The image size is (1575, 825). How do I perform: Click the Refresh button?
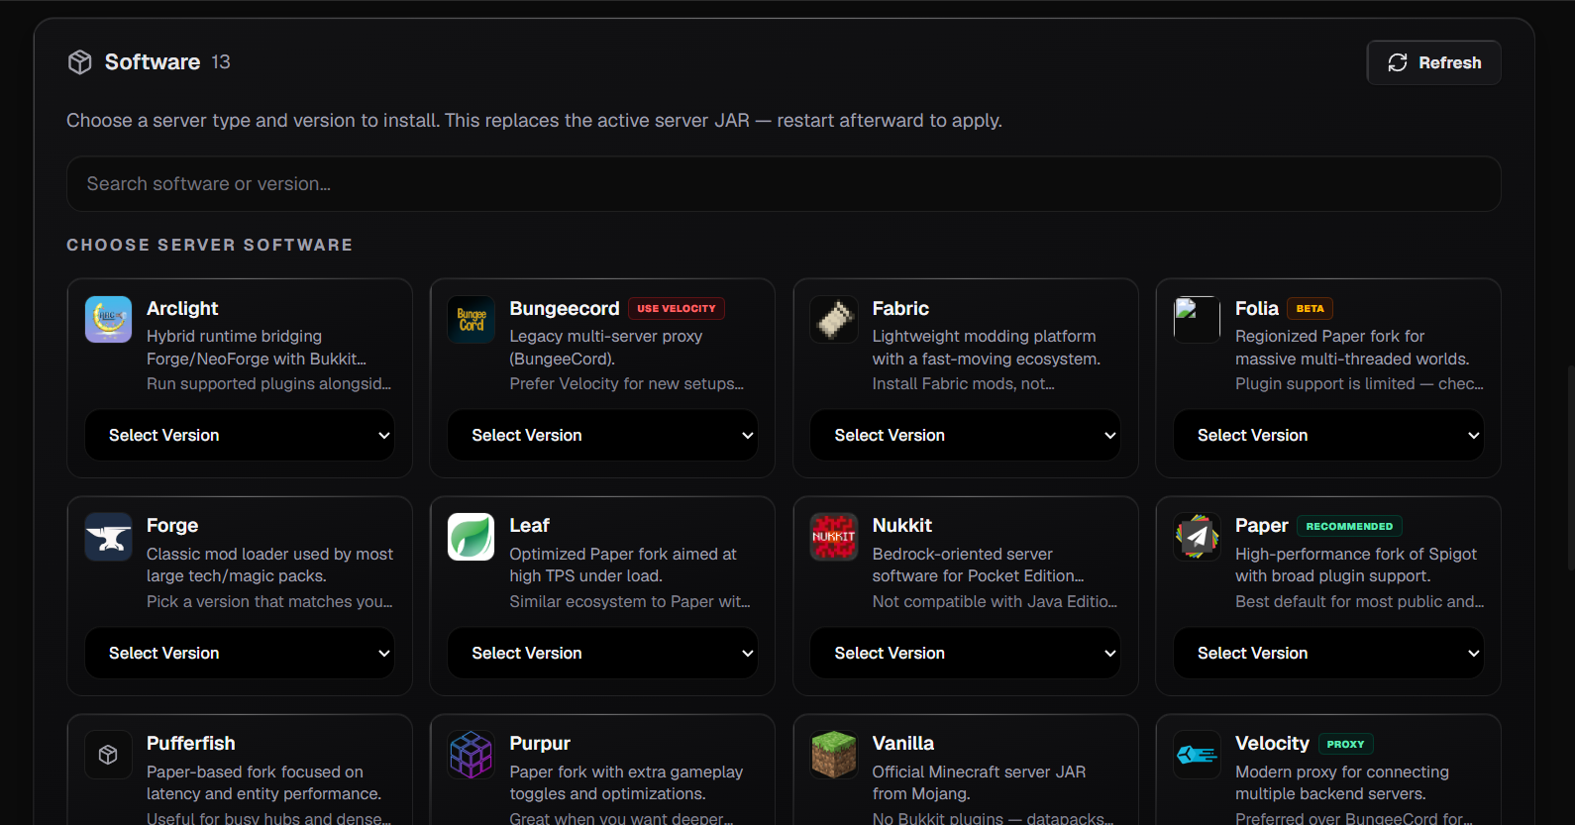click(x=1433, y=62)
